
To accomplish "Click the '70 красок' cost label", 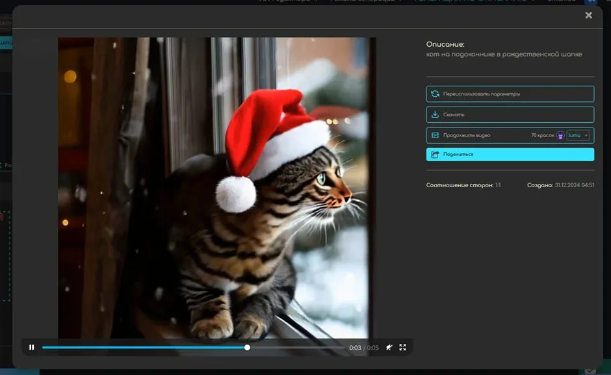I will pyautogui.click(x=542, y=135).
